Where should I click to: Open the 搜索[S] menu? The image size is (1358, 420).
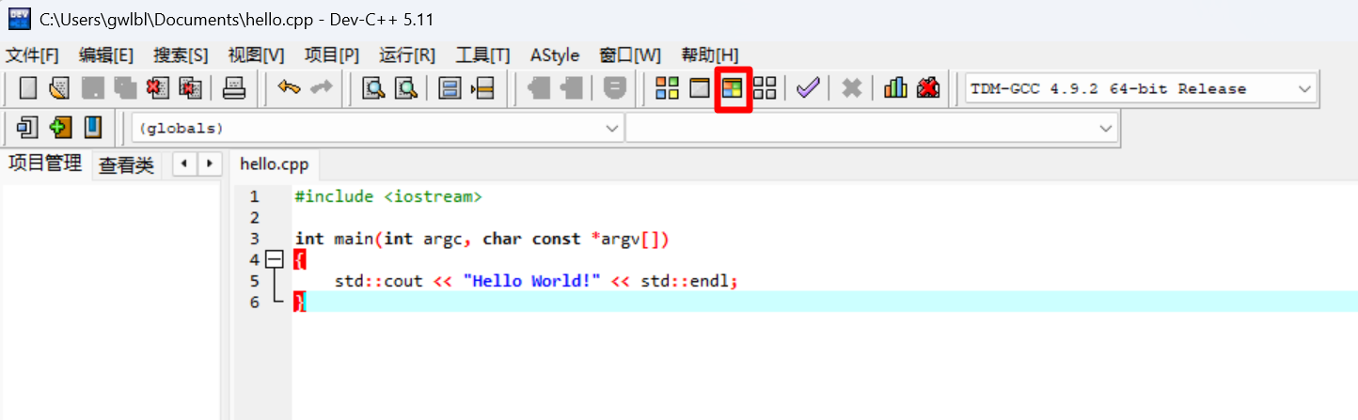point(182,55)
